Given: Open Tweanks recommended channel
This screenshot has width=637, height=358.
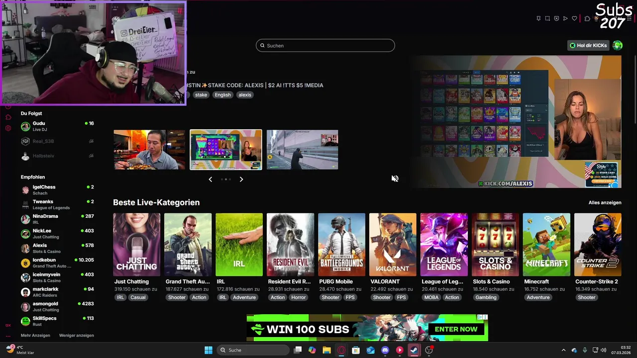Looking at the screenshot, I should [57, 204].
